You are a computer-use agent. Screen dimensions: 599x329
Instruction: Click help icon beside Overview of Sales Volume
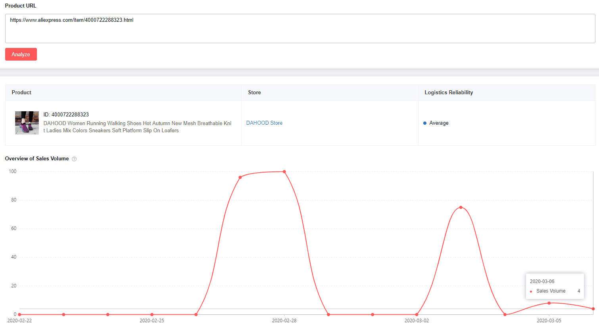tap(74, 159)
